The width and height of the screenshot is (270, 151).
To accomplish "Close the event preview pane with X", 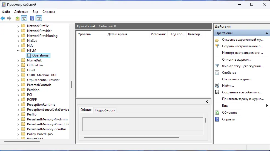I will [207, 102].
